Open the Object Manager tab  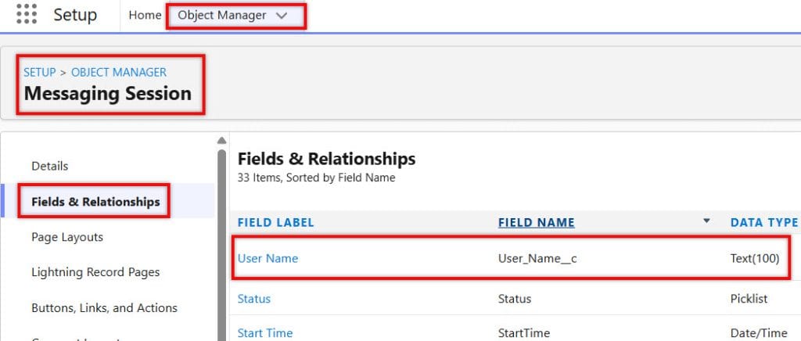tap(221, 16)
